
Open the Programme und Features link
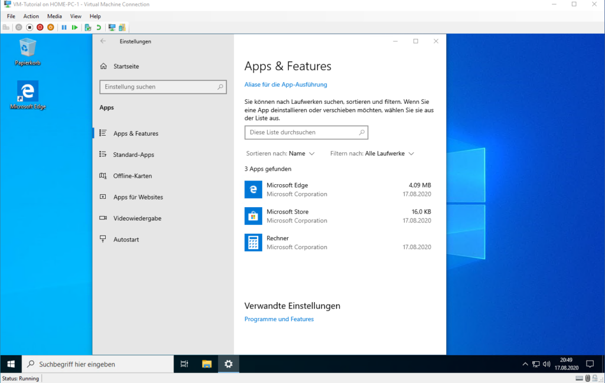pyautogui.click(x=279, y=319)
